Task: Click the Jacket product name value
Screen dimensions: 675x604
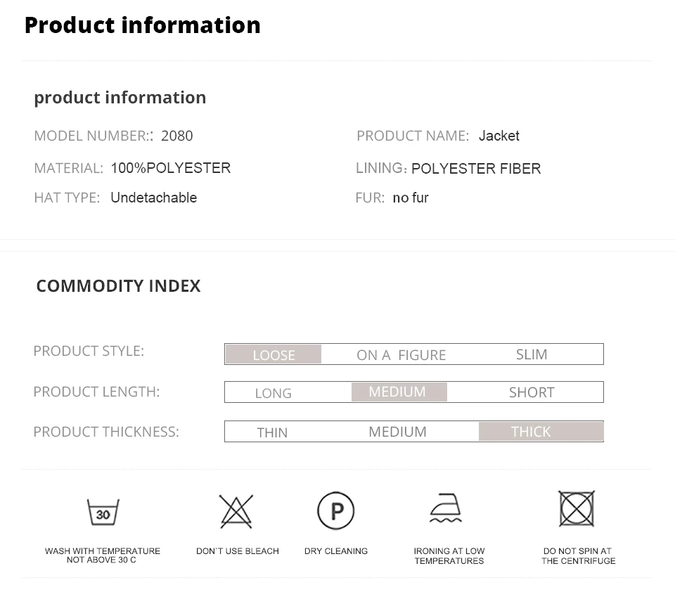Action: [499, 136]
